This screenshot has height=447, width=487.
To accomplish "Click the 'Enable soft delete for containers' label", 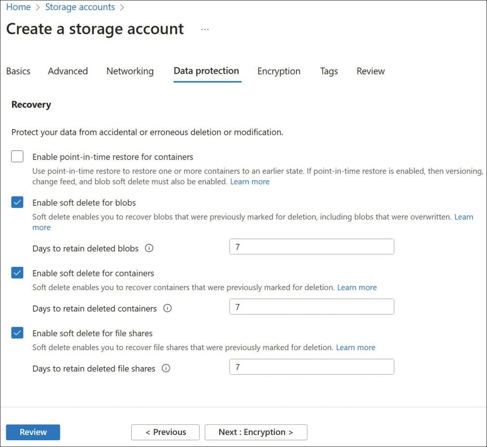I will pos(93,273).
